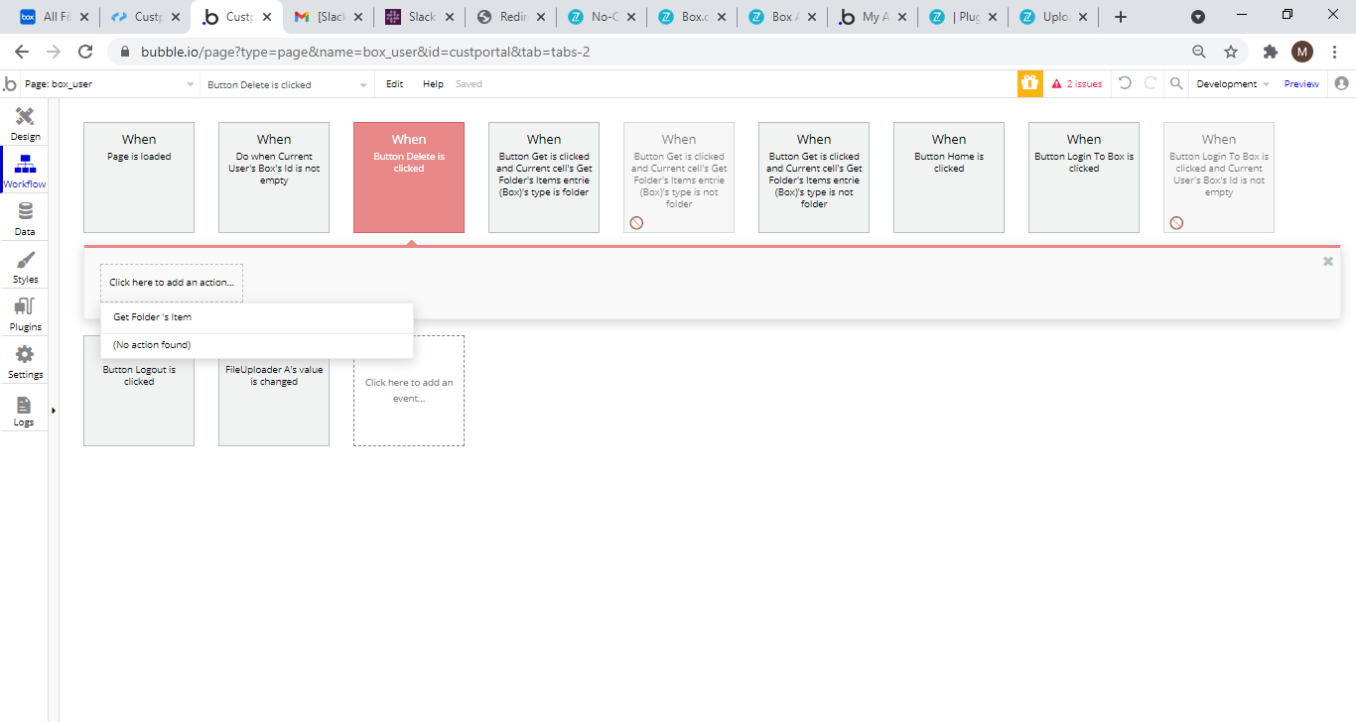Viewport: 1356px width, 722px height.
Task: Click the orange gift icon
Action: [x=1029, y=84]
